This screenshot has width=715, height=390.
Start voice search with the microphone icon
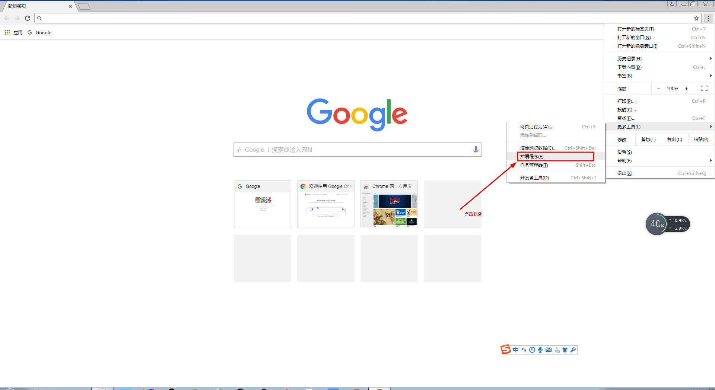(x=476, y=150)
